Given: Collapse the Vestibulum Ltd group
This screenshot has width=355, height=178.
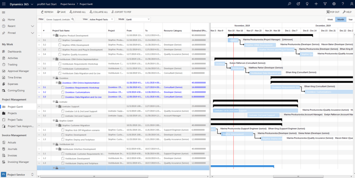Looking at the screenshot, I should pyautogui.click(x=54, y=144).
